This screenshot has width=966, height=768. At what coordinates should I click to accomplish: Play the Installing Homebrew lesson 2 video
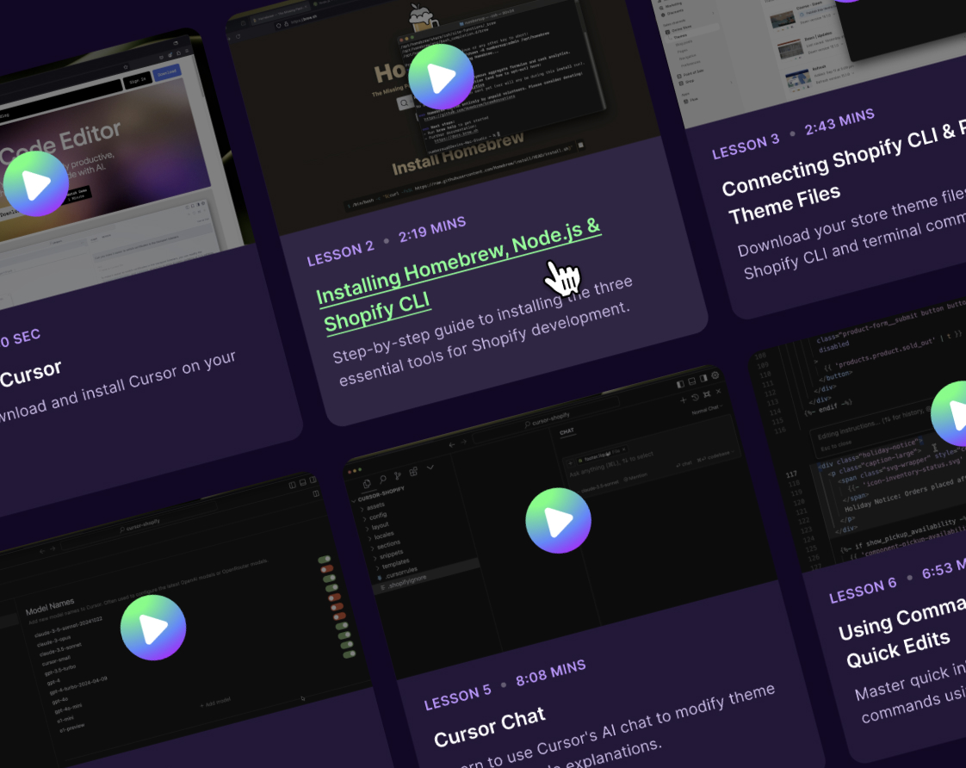coord(441,77)
